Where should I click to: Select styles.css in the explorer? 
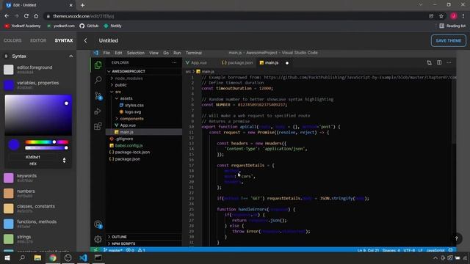(x=134, y=106)
